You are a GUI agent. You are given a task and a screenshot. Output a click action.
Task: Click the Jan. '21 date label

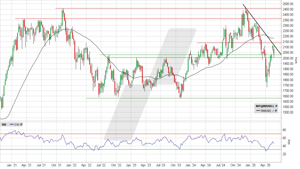[12, 165]
